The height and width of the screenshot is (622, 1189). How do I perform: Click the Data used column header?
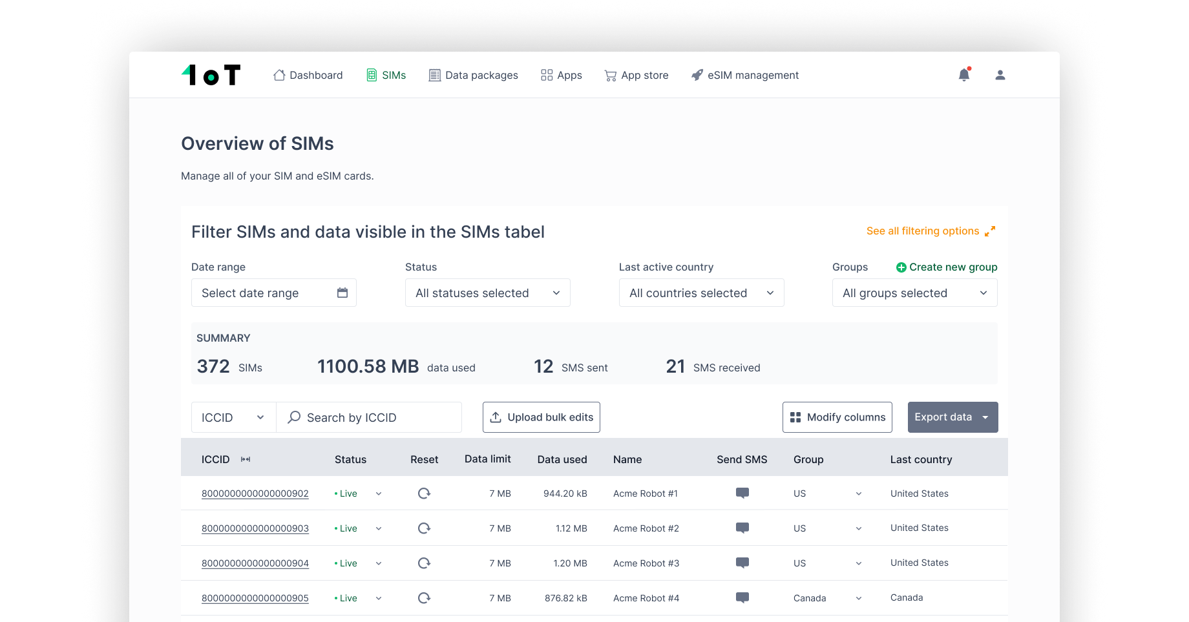[562, 459]
